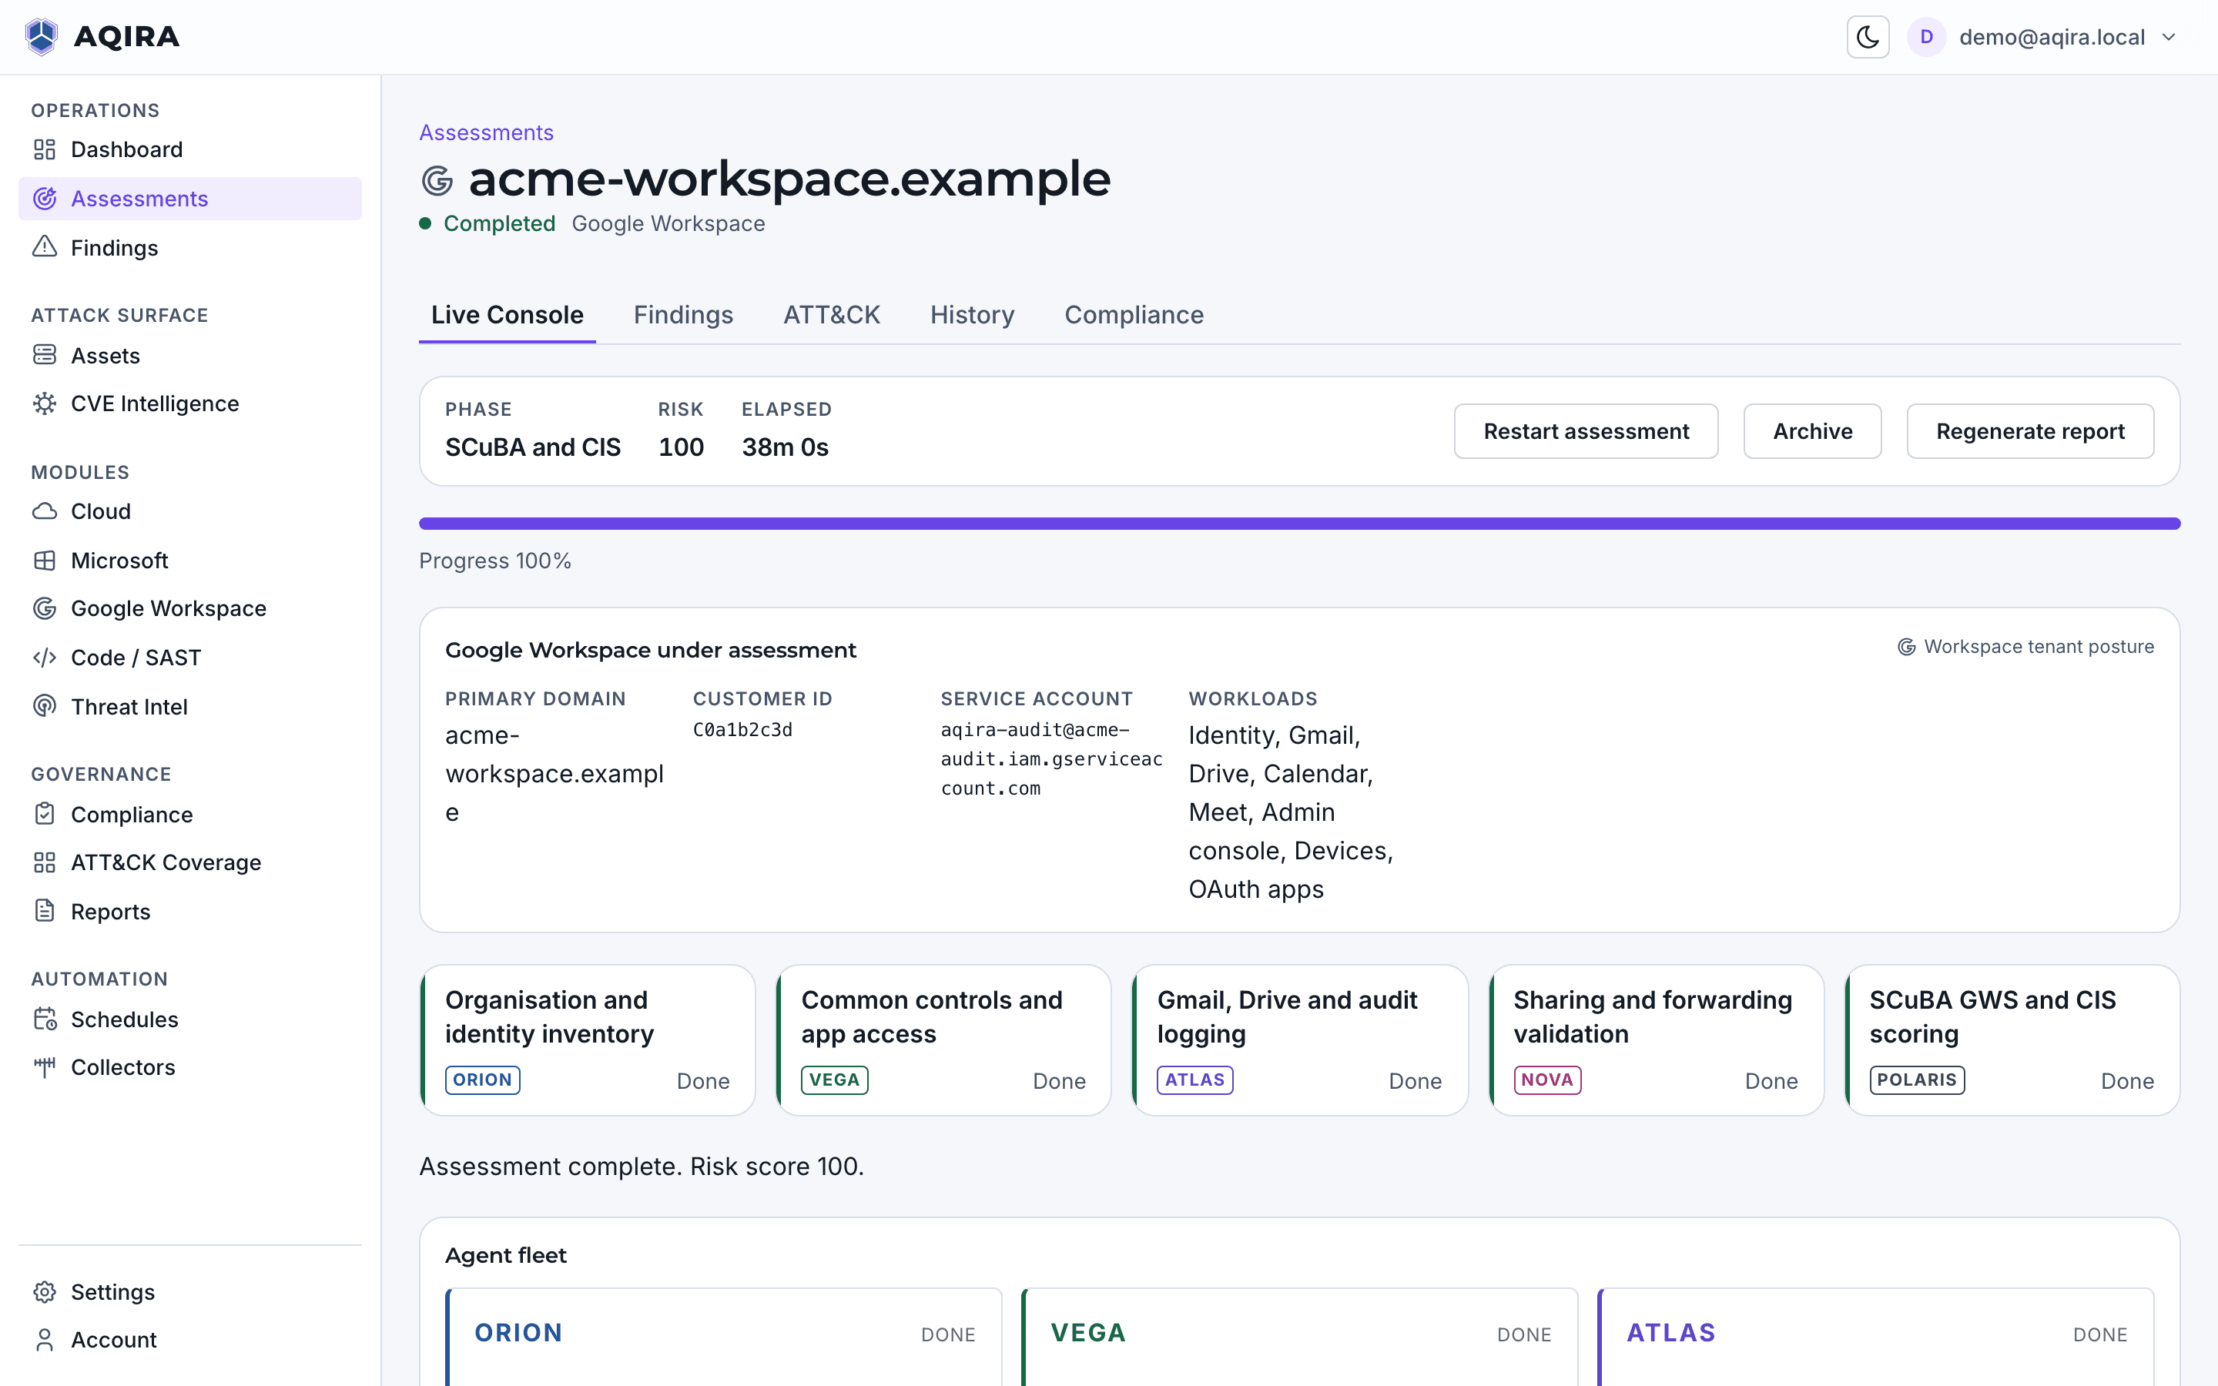Click the ATLAS badge on Gmail audit card

[x=1194, y=1080]
